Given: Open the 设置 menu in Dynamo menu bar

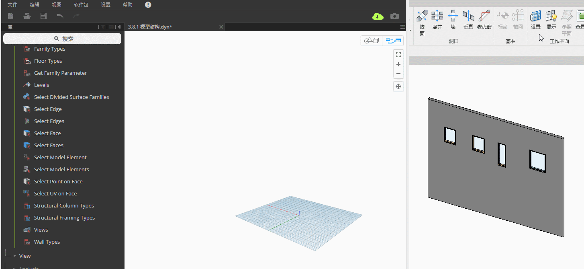Looking at the screenshot, I should tap(106, 5).
